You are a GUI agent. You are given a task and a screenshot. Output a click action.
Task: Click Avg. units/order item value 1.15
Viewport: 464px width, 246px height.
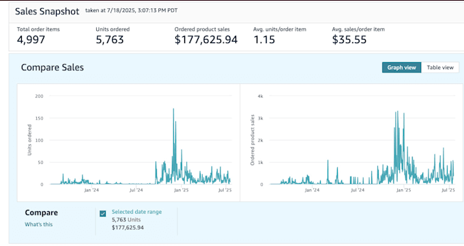click(x=264, y=40)
